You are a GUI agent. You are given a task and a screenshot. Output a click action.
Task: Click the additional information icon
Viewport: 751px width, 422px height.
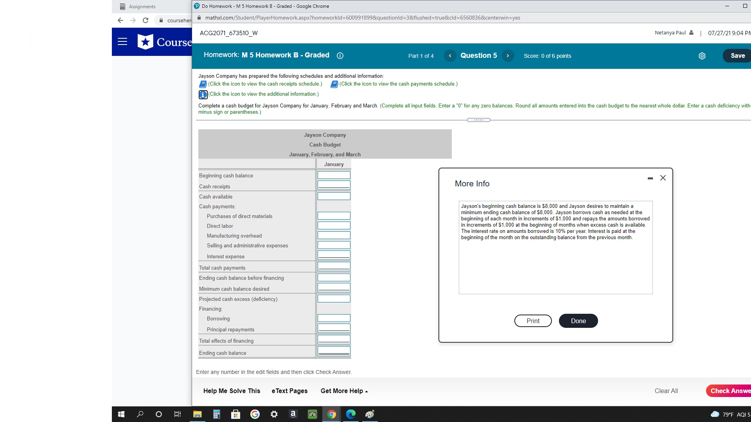click(x=203, y=95)
